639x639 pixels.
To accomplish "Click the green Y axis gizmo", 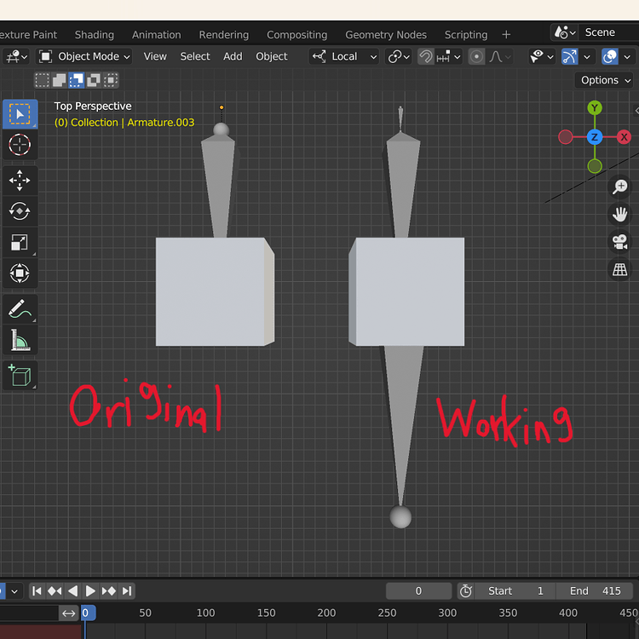I will (595, 108).
